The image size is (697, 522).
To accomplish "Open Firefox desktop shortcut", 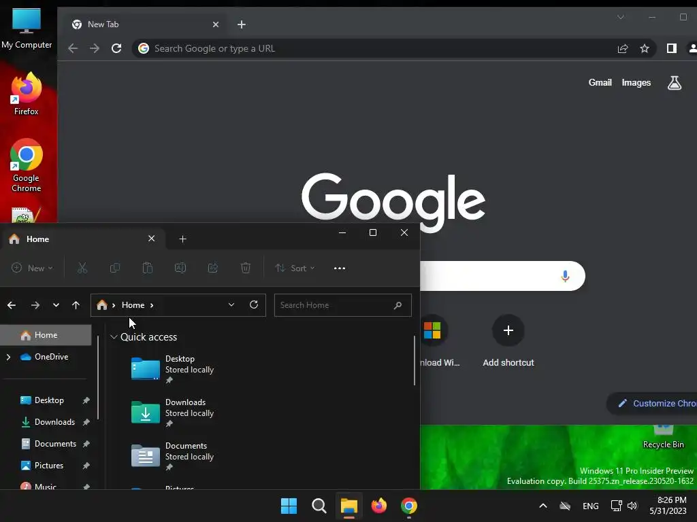I will pos(27,94).
